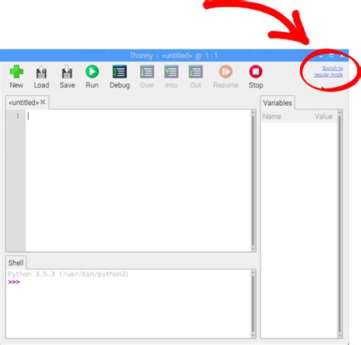Image resolution: width=361 pixels, height=345 pixels.
Task: Resume debugger execution
Action: click(x=225, y=72)
